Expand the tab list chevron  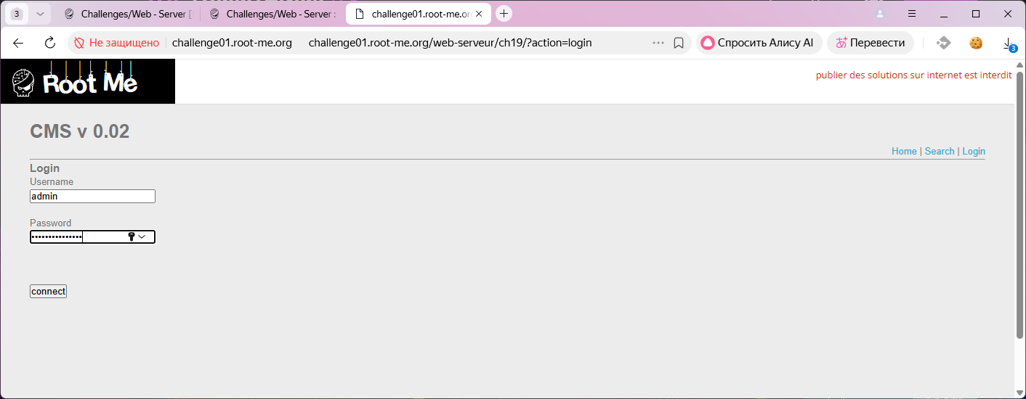[x=40, y=14]
